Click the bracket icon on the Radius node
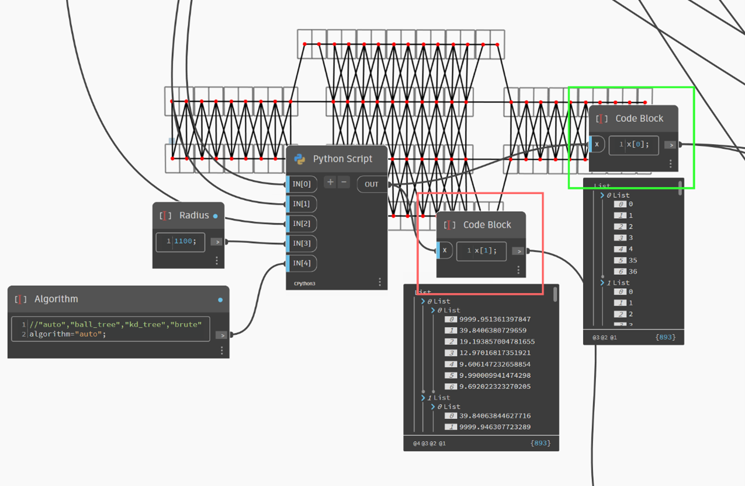This screenshot has height=486, width=745. 165,215
